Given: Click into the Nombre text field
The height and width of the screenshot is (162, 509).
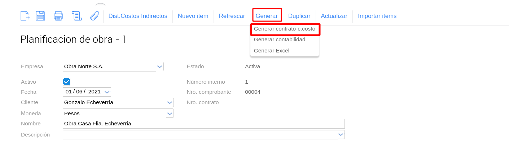Looking at the screenshot, I should 203,124.
